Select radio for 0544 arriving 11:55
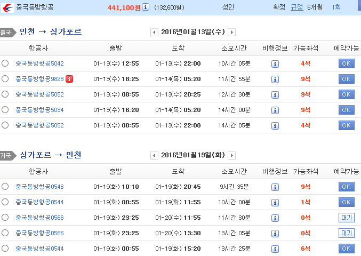Image resolution: width=361 pixels, height=256 pixels. point(5,202)
